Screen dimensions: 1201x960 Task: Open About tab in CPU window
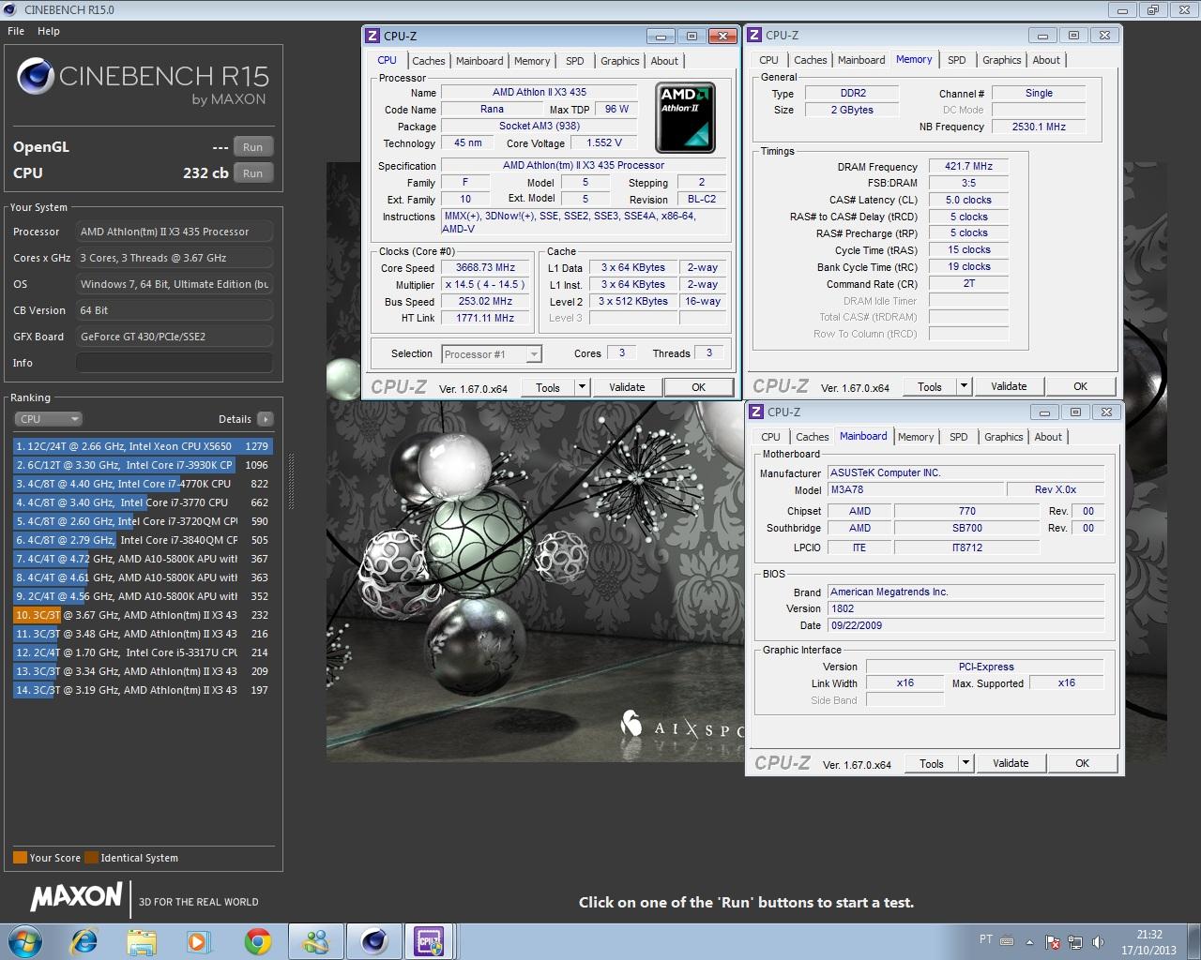pos(664,61)
